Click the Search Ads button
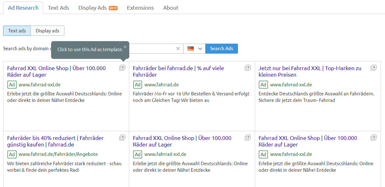This screenshot has width=385, height=187. point(221,49)
